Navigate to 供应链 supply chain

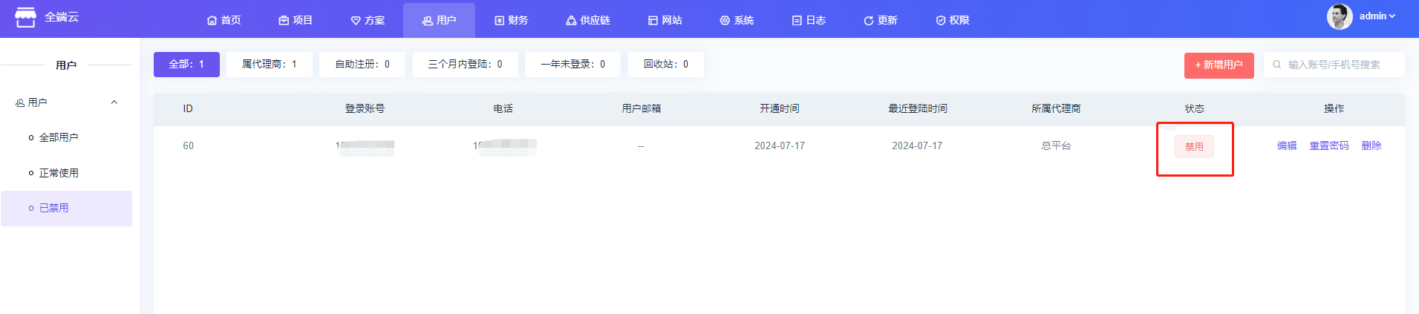point(588,20)
